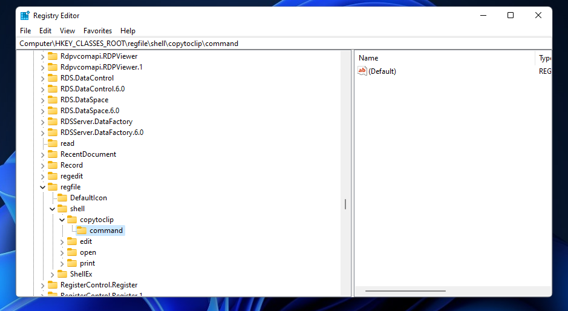
Task: Expand the edit key under shell
Action: coord(62,242)
